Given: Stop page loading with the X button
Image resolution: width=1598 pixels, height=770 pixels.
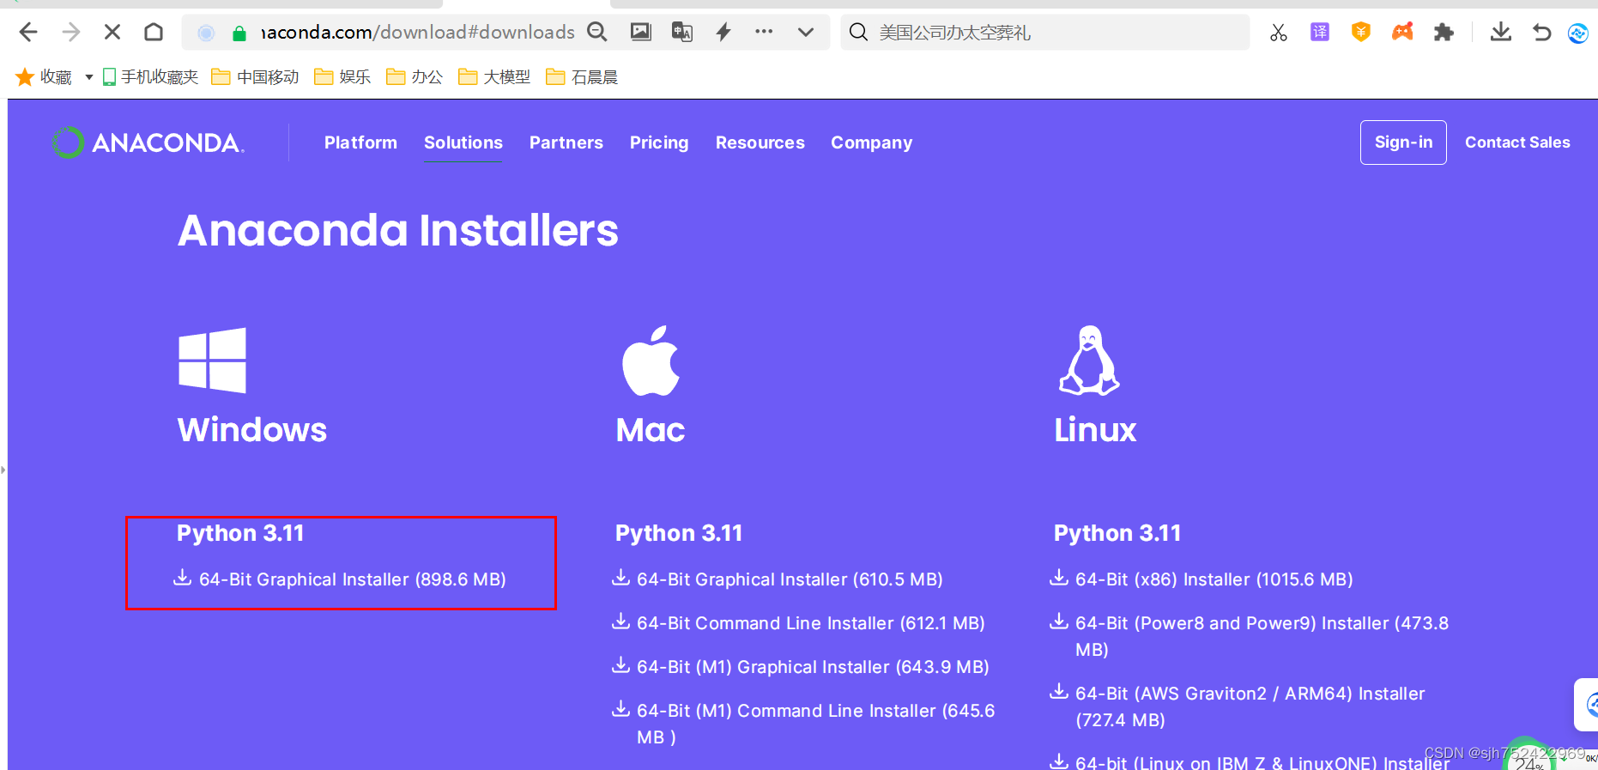Looking at the screenshot, I should [x=112, y=33].
